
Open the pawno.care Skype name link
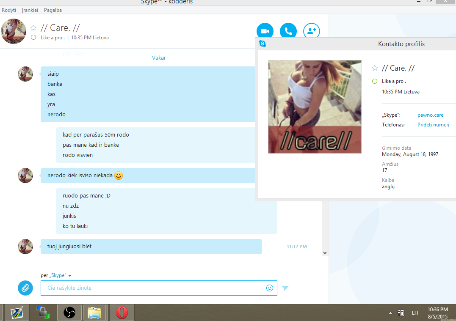430,115
